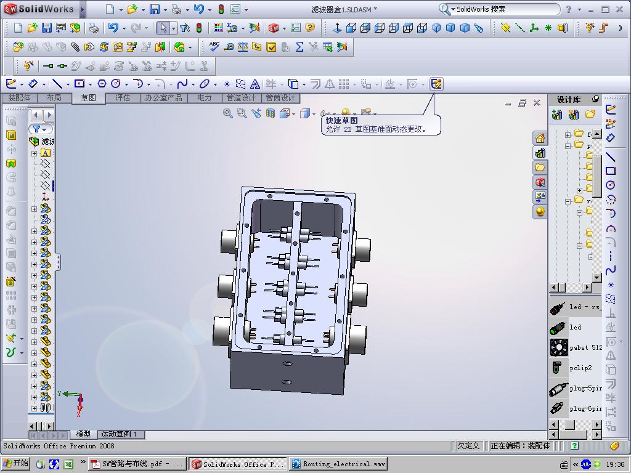631x473 pixels.
Task: Open the Undo dropdown arrow
Action: pos(124,28)
